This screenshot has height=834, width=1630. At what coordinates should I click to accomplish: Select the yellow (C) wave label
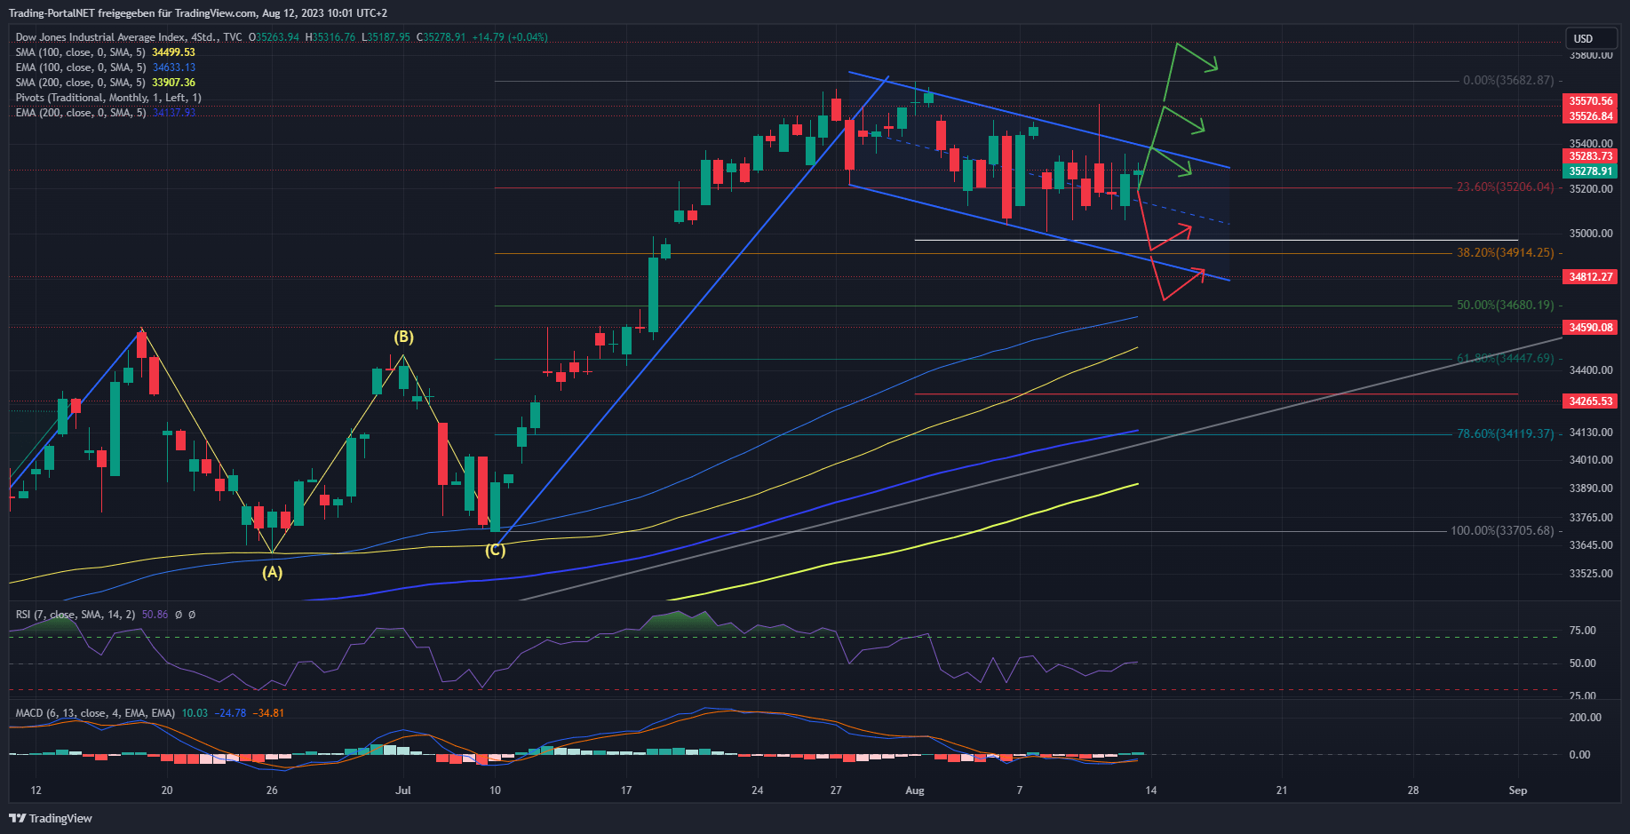point(495,550)
